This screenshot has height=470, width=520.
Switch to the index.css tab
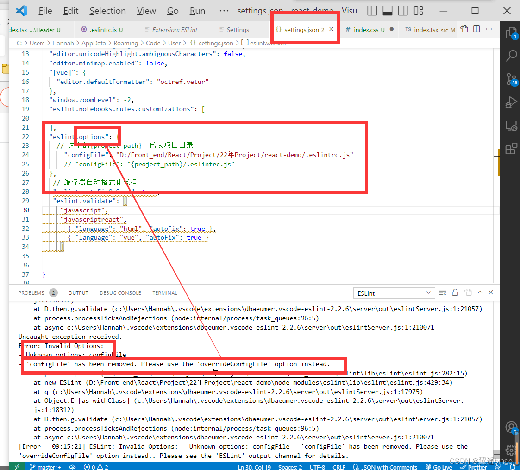[370, 30]
